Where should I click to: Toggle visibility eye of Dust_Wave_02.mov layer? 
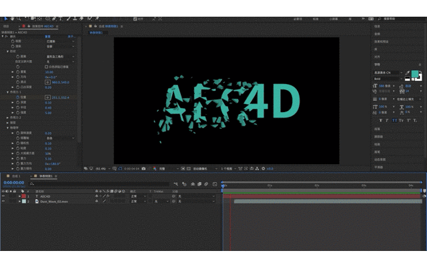[3, 202]
